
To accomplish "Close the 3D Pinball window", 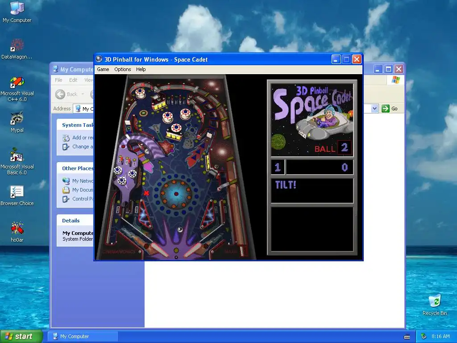I will [357, 59].
